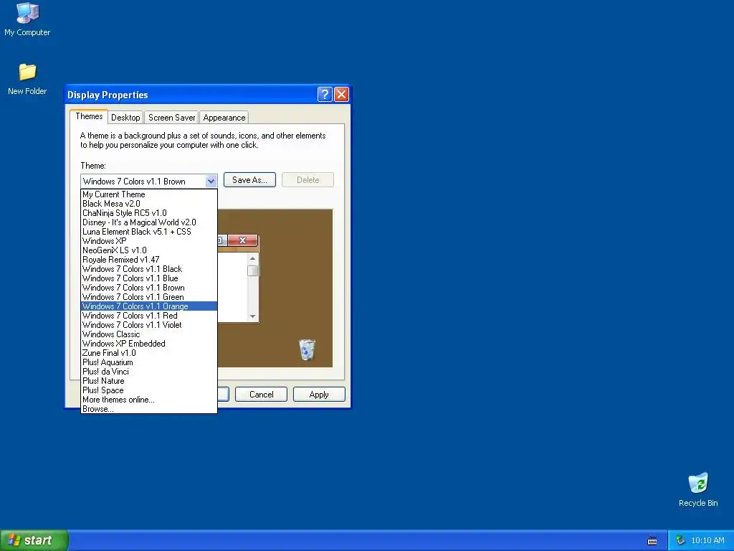Select Windows 7 Colors v1.1 Brown in list
Image resolution: width=734 pixels, height=551 pixels.
(x=149, y=288)
